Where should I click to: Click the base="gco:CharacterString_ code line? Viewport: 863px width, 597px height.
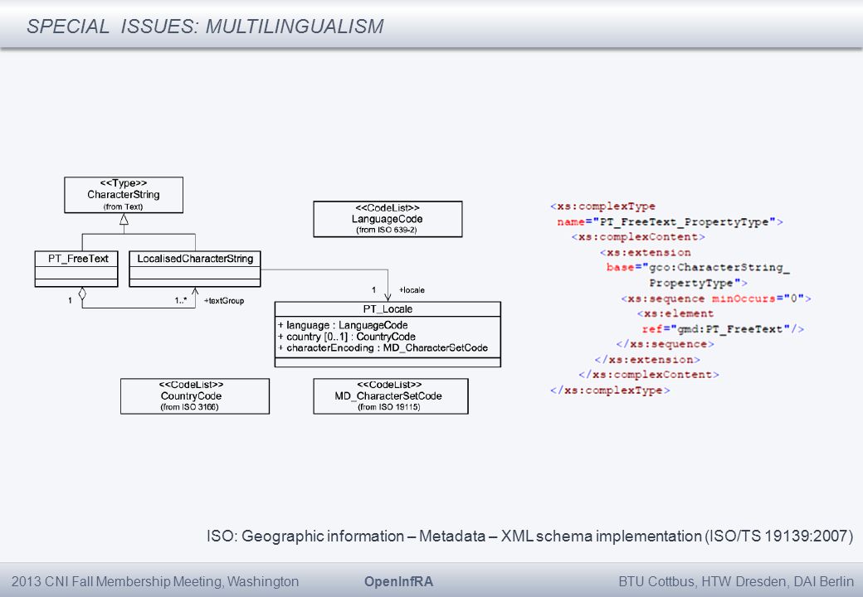pos(698,268)
